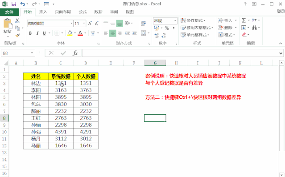Image resolution: width=285 pixels, height=177 pixels.
Task: Click the Decrease Indent icon
Action: pyautogui.click(x=127, y=33)
